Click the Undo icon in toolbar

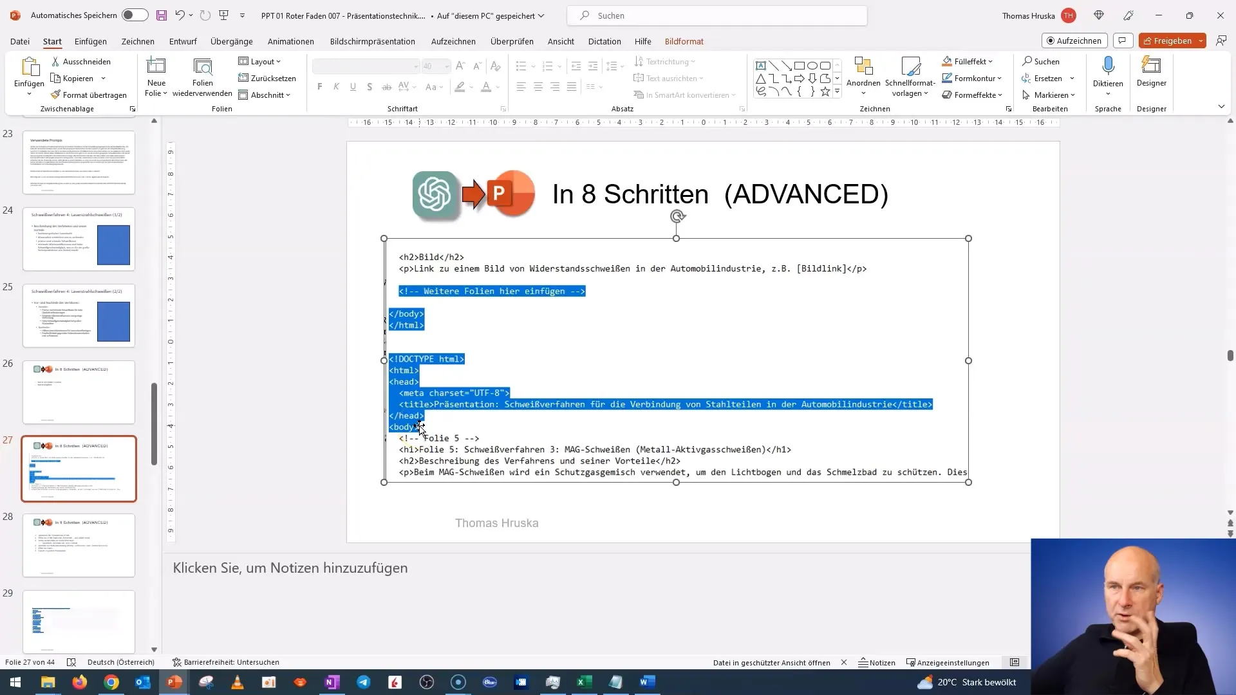tap(179, 15)
